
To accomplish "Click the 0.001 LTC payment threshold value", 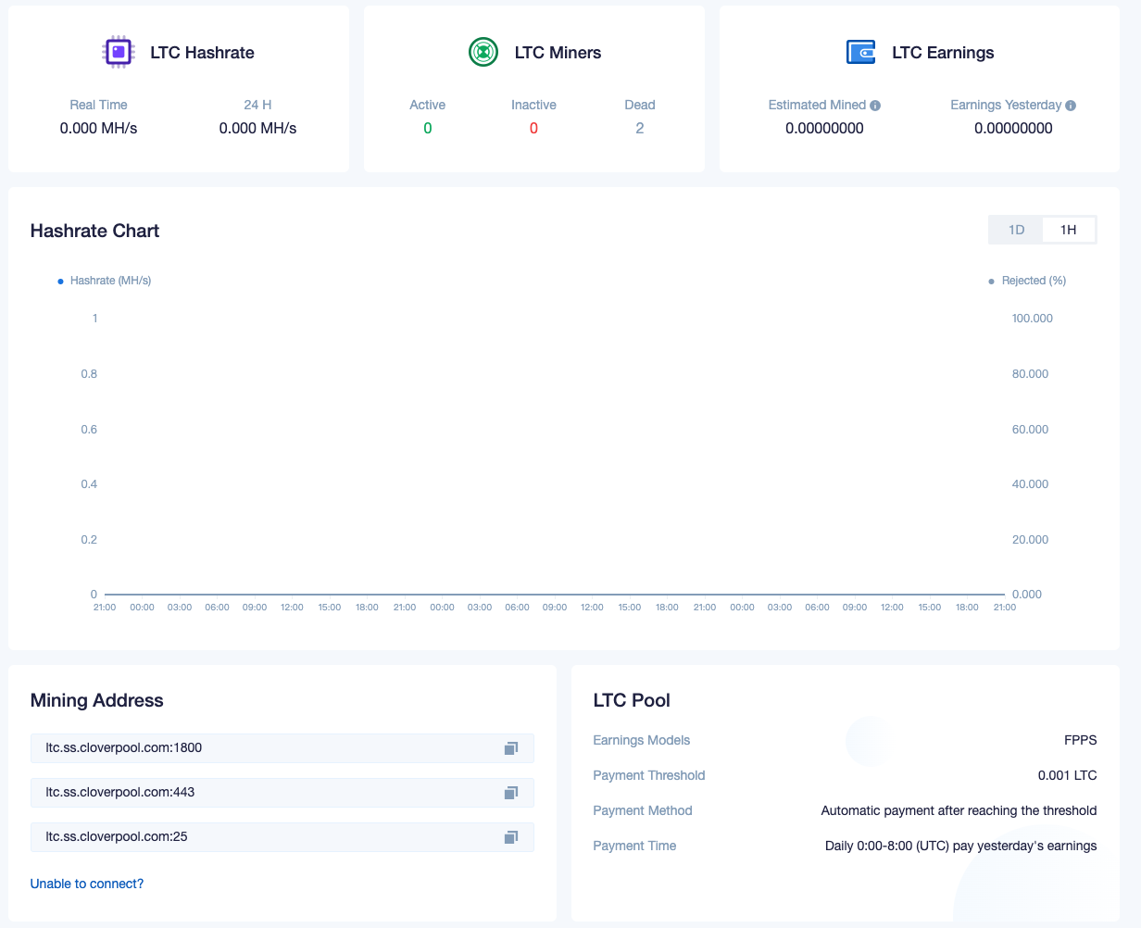I will (x=1068, y=775).
